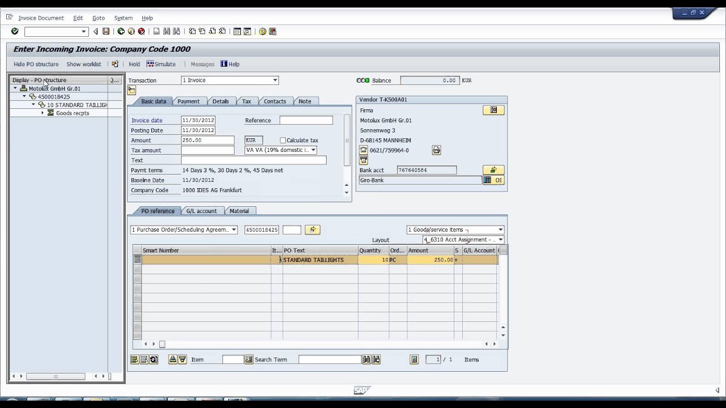Expand the Goods recpts tree node
Viewport: 726px width, 408px height.
click(43, 113)
